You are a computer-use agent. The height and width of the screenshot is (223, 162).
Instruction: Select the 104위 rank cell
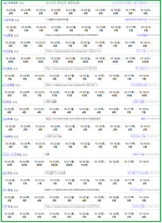click(69, 165)
